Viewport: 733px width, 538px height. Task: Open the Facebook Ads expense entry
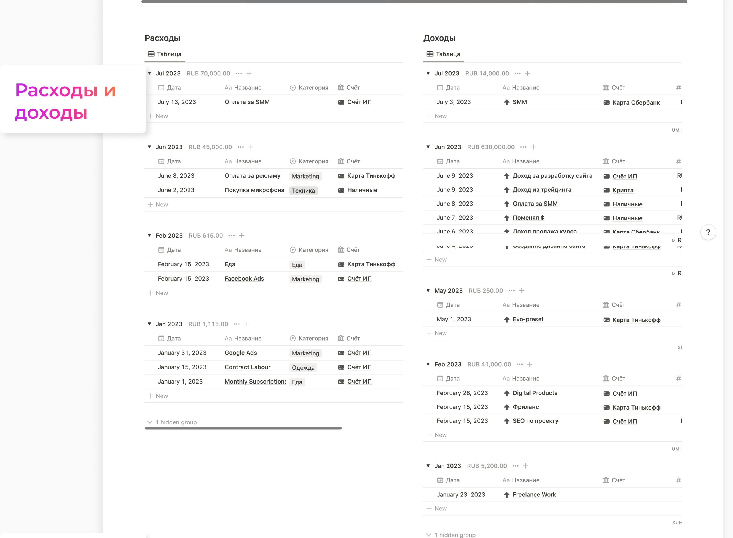[244, 278]
